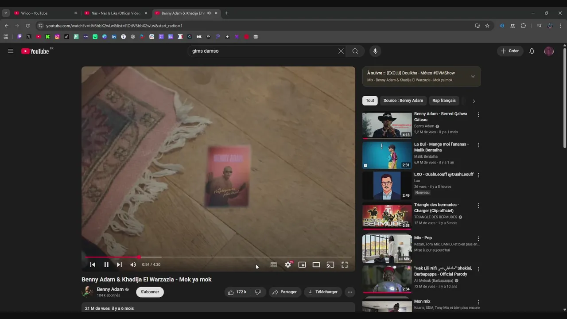
Task: Select the Tout filter chip
Action: click(x=370, y=101)
